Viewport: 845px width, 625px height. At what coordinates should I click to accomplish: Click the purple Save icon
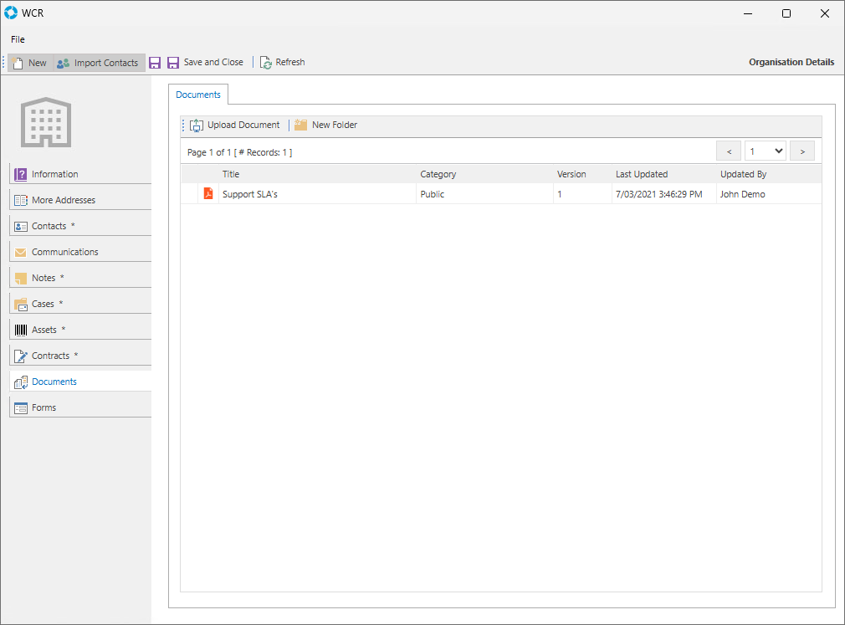pos(155,63)
